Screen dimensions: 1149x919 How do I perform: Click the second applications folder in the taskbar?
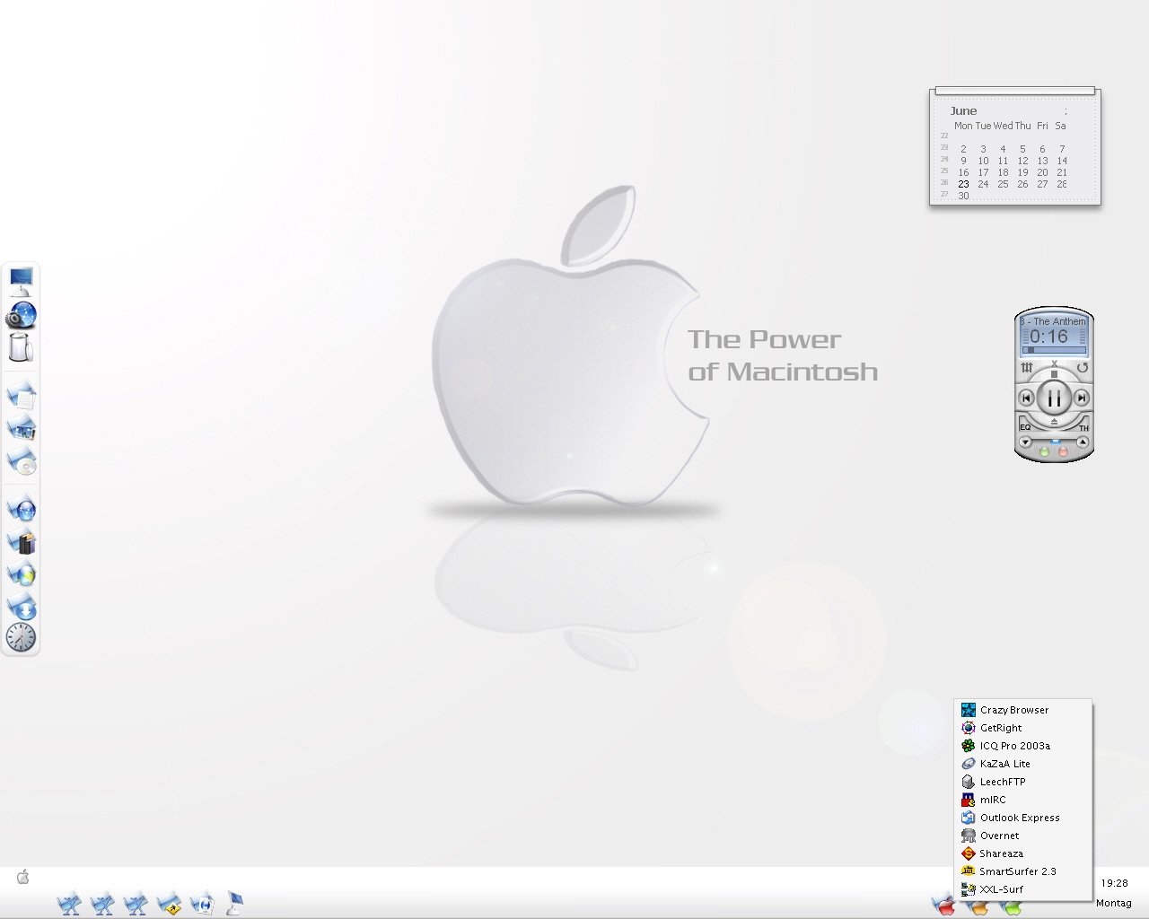pyautogui.click(x=102, y=904)
